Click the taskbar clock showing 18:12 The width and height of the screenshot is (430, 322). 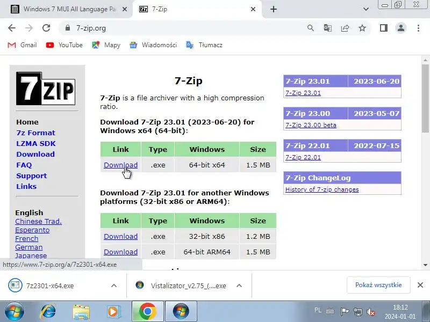400,312
